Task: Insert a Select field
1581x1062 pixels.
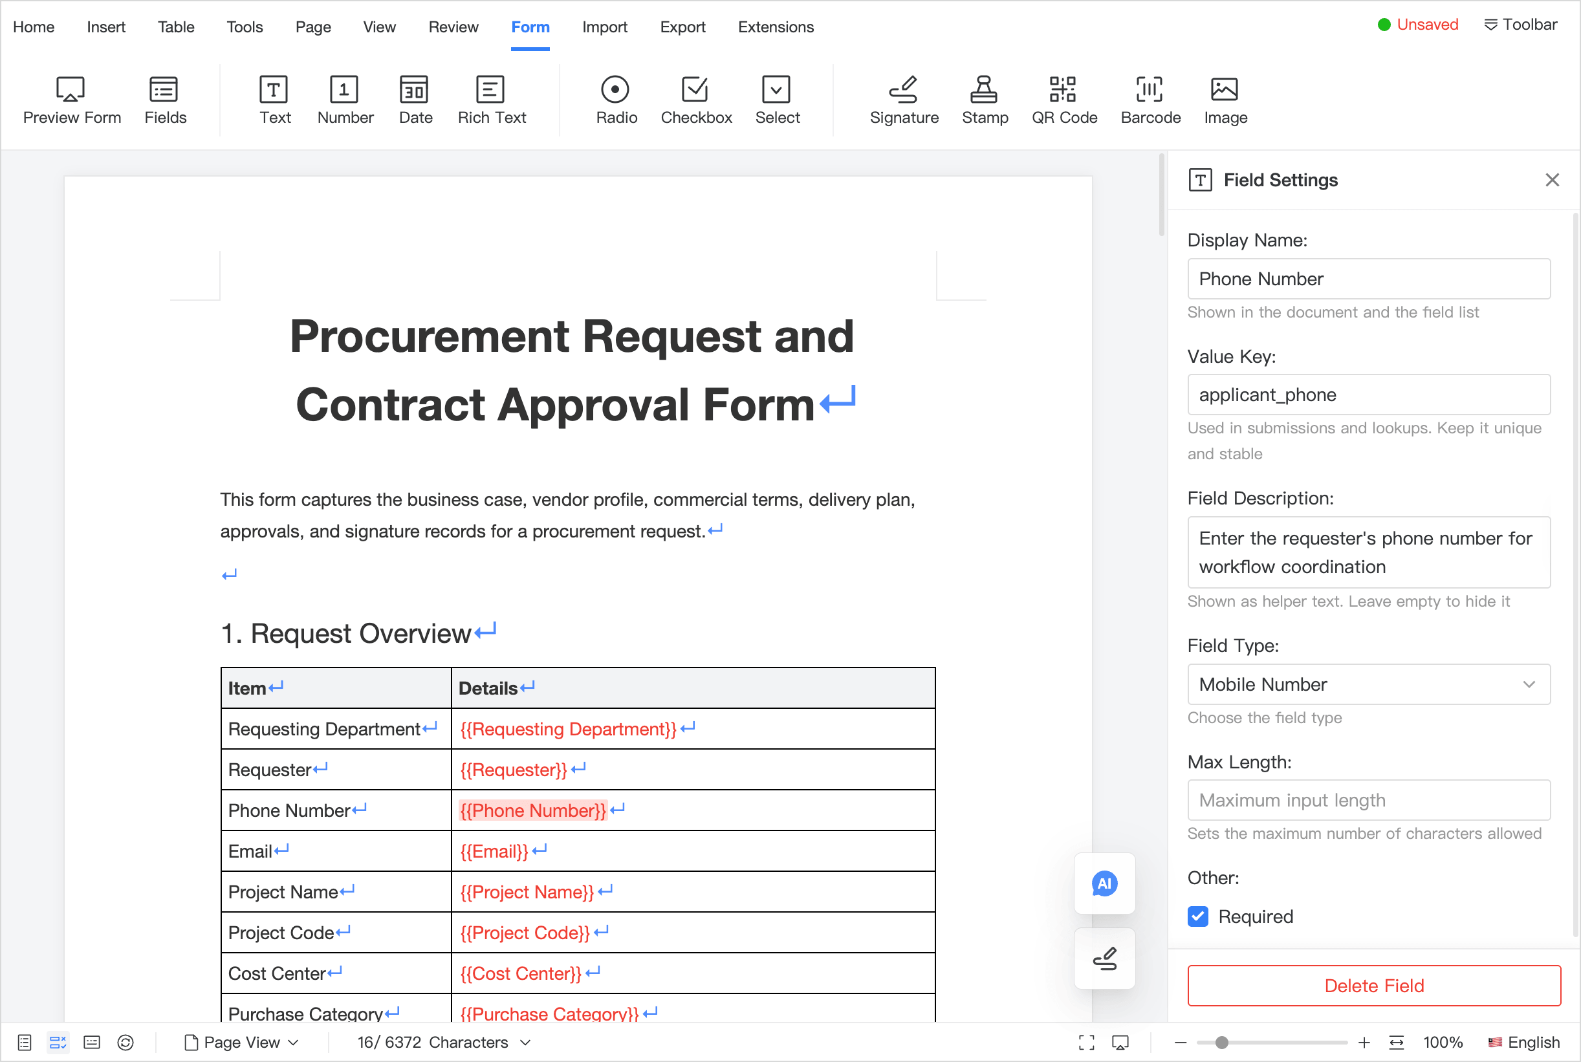Action: (x=777, y=100)
